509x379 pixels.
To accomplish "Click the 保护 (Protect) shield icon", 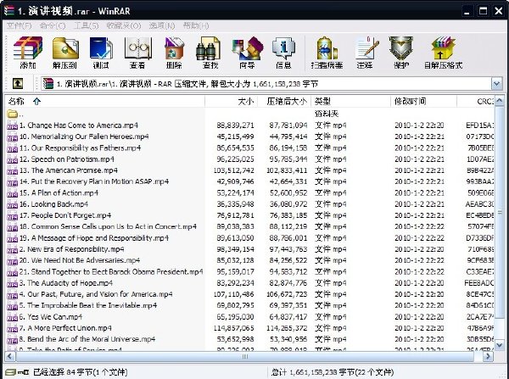I will coord(401,48).
